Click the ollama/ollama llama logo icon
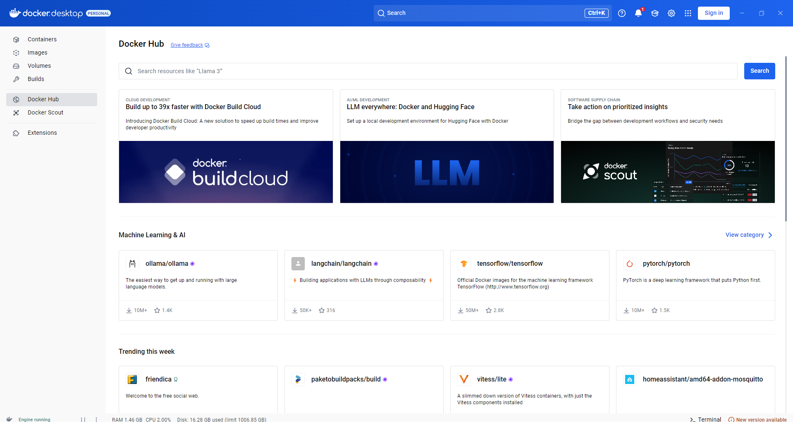Viewport: 793px width, 422px height. click(x=132, y=264)
